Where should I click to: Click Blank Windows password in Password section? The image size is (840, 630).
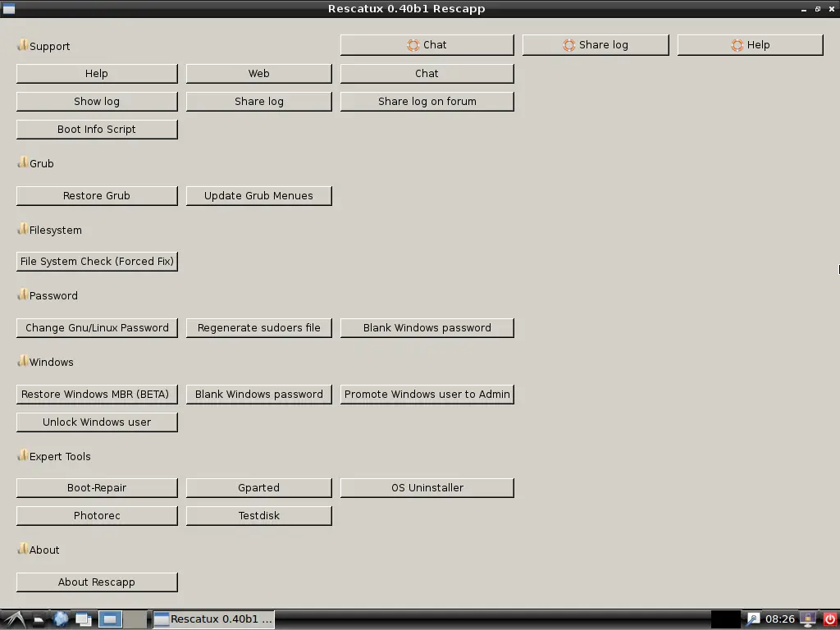427,328
